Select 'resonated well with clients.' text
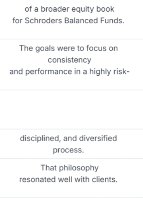This screenshot has width=143, height=198. (68, 180)
